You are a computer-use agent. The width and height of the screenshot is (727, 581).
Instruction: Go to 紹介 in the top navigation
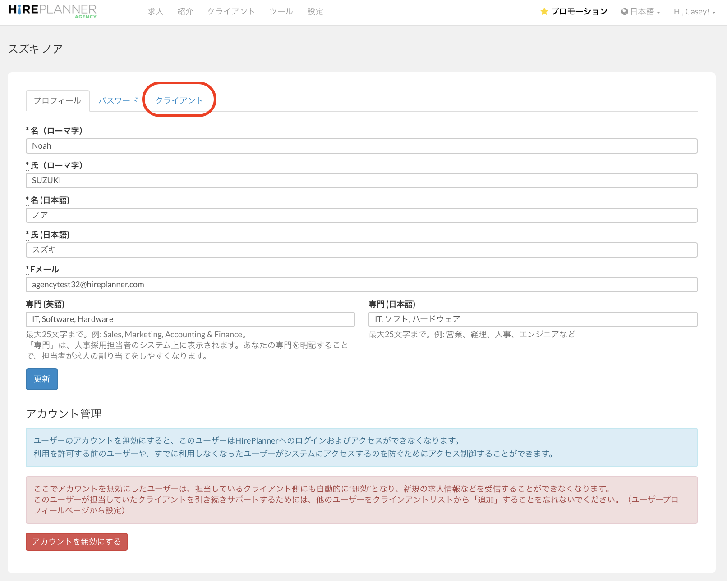(x=185, y=12)
